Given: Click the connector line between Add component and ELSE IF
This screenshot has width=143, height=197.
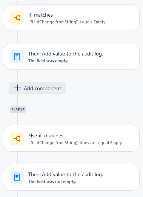Looking at the screenshot, I should coord(18,100).
